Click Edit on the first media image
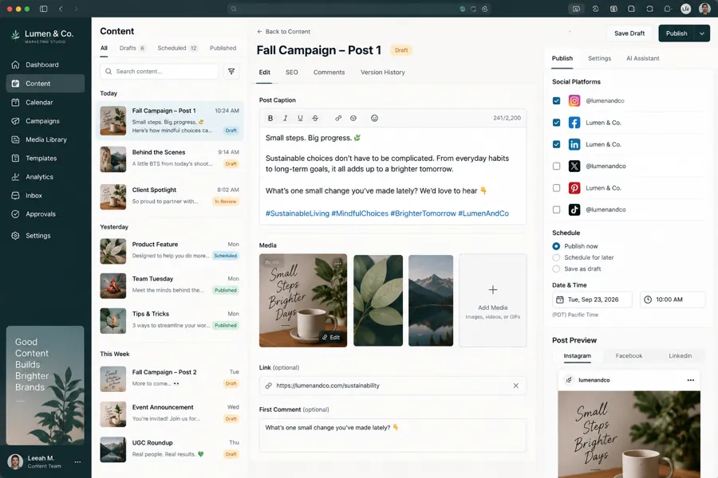 coord(330,337)
